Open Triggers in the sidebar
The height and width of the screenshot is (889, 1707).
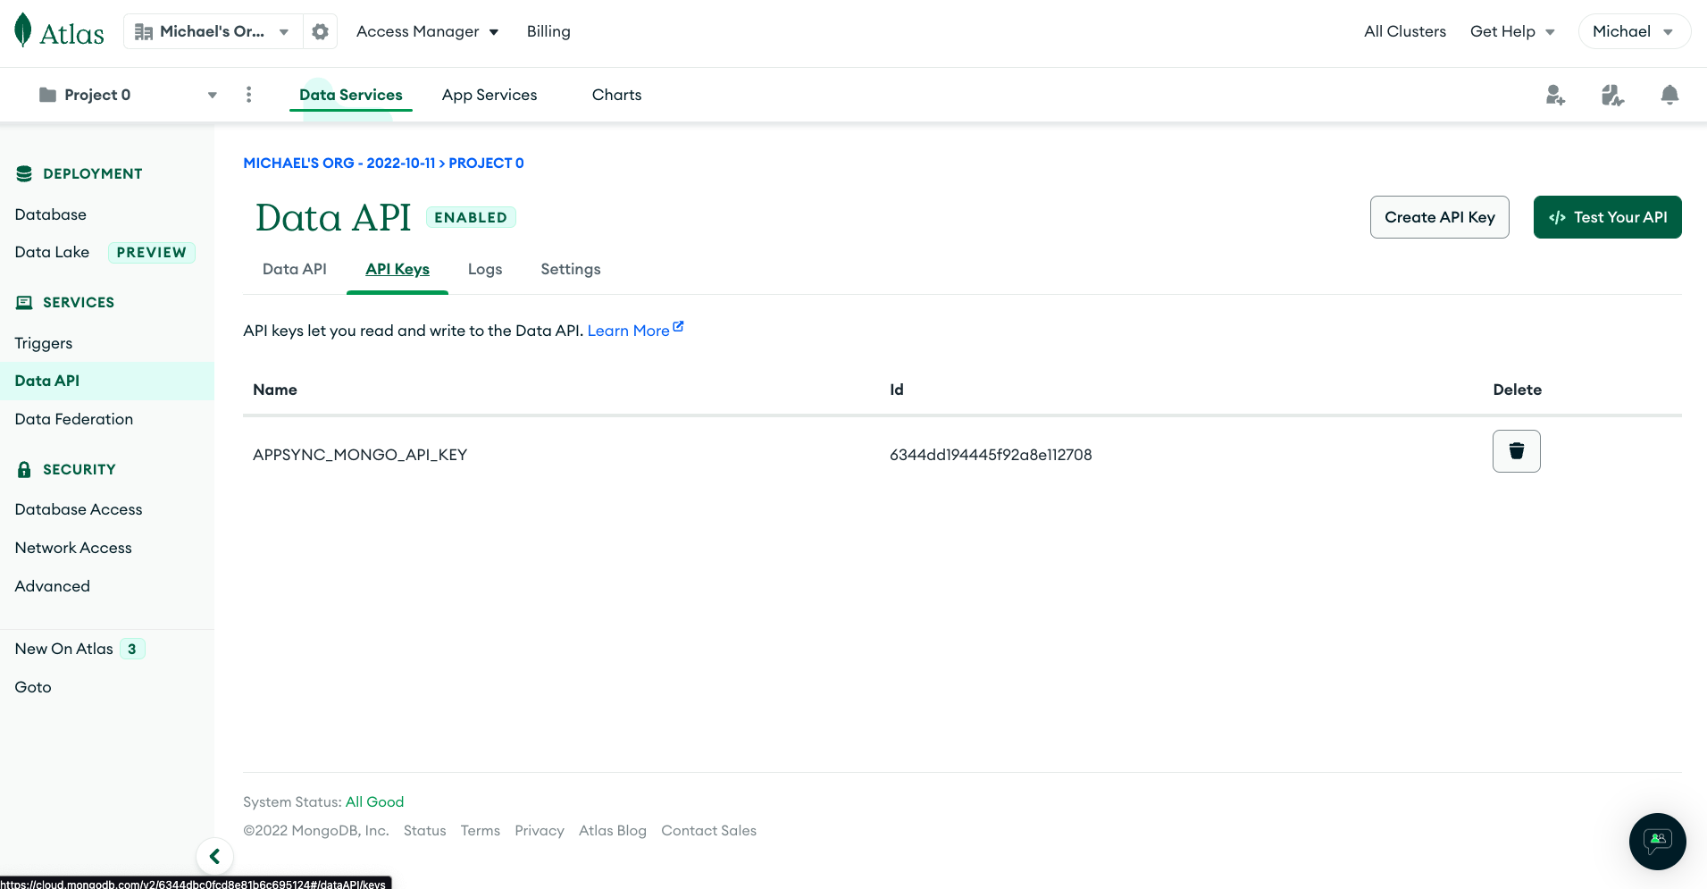[44, 343]
